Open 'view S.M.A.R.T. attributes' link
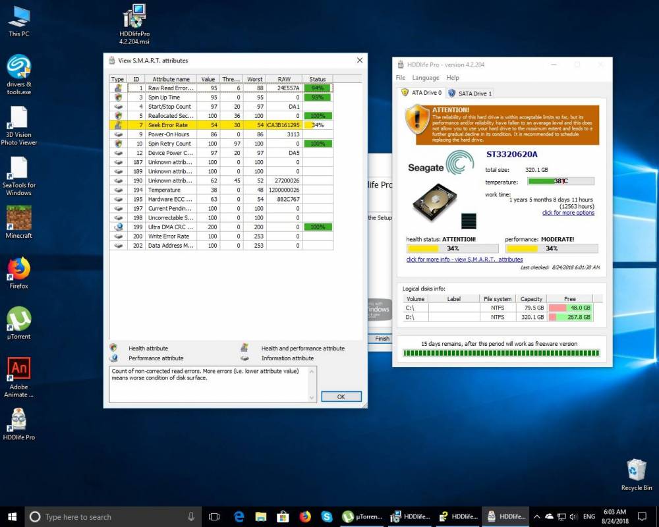Viewport: 659px width, 527px height. pos(465,260)
